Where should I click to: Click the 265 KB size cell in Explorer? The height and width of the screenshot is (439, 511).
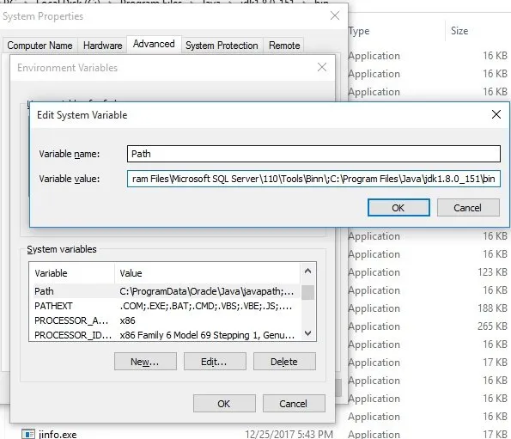point(492,326)
